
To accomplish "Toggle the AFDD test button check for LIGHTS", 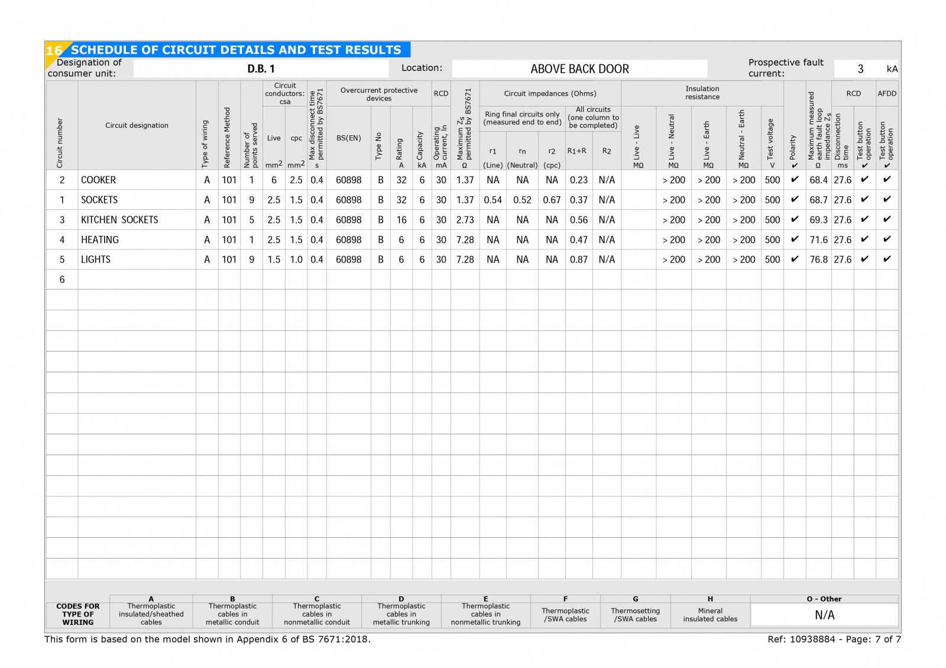I will tap(887, 259).
